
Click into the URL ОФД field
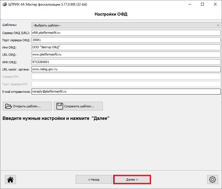126,54
